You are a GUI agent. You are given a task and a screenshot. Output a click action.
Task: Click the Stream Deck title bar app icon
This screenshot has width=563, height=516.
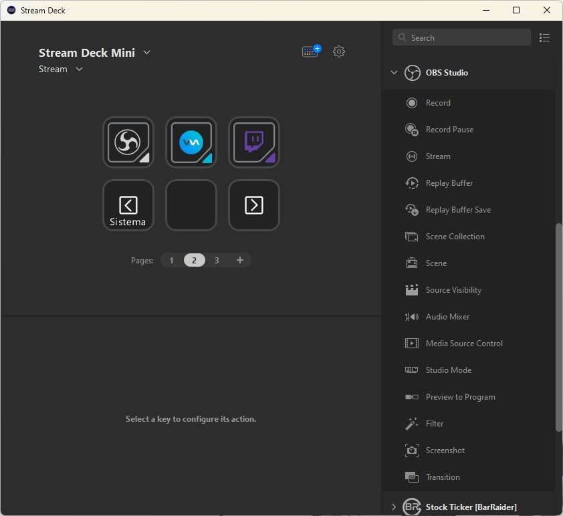11,10
